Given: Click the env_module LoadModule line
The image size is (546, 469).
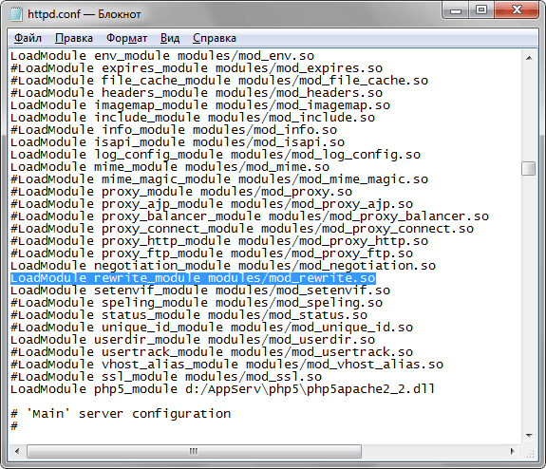Looking at the screenshot, I should click(162, 56).
